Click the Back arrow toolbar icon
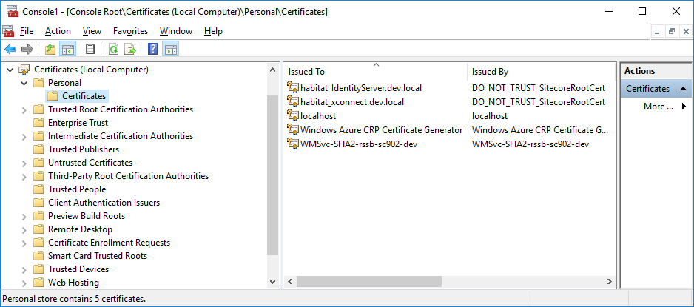Image resolution: width=694 pixels, height=307 pixels. (10, 50)
